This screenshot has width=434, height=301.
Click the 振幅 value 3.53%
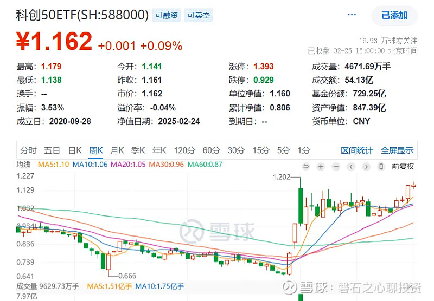[x=53, y=108]
